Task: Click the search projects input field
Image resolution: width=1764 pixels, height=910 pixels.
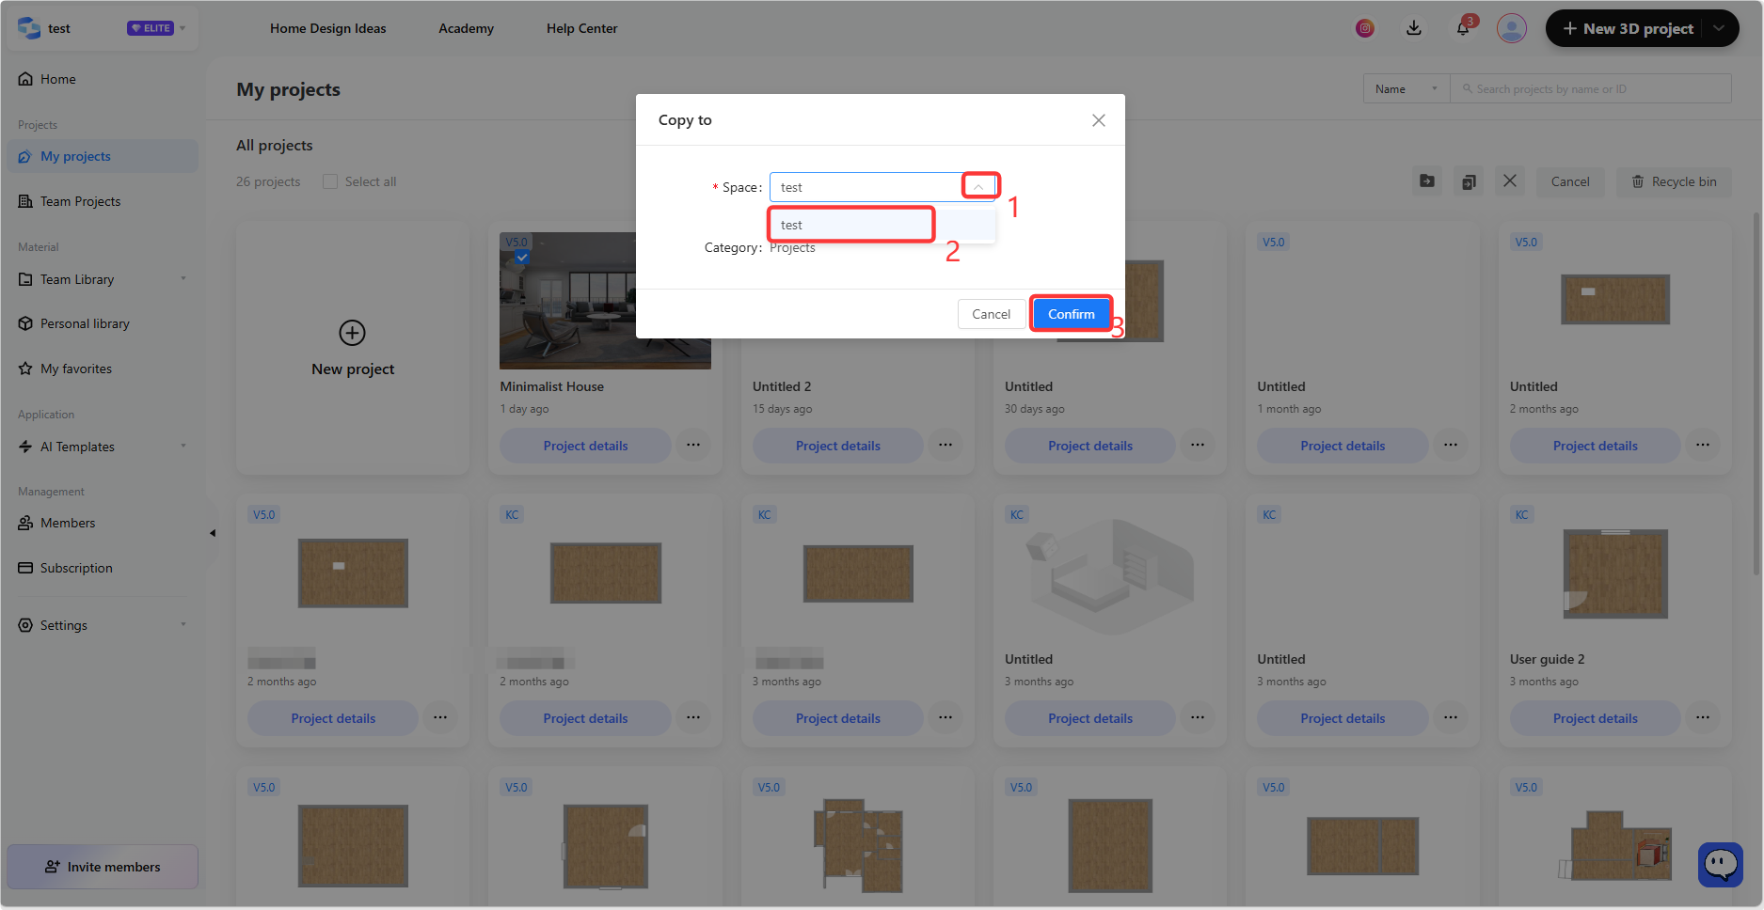Action: point(1591,89)
